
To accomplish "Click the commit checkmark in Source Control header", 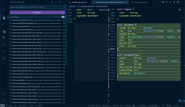I will [x=56, y=2].
